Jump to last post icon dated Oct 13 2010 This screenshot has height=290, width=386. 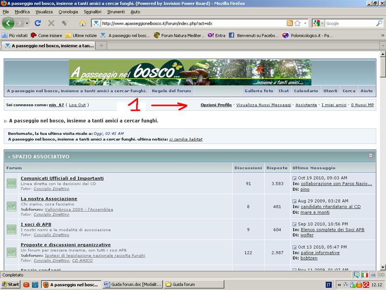tap(294, 247)
